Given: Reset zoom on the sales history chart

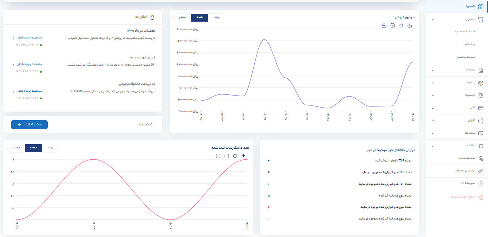Looking at the screenshot, I should (401, 26).
